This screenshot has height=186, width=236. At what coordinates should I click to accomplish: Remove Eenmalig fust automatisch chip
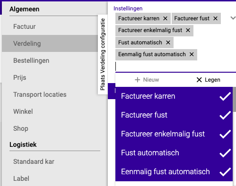point(192,54)
